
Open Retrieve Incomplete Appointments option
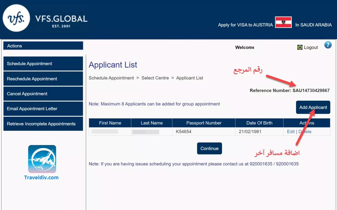tap(43, 124)
